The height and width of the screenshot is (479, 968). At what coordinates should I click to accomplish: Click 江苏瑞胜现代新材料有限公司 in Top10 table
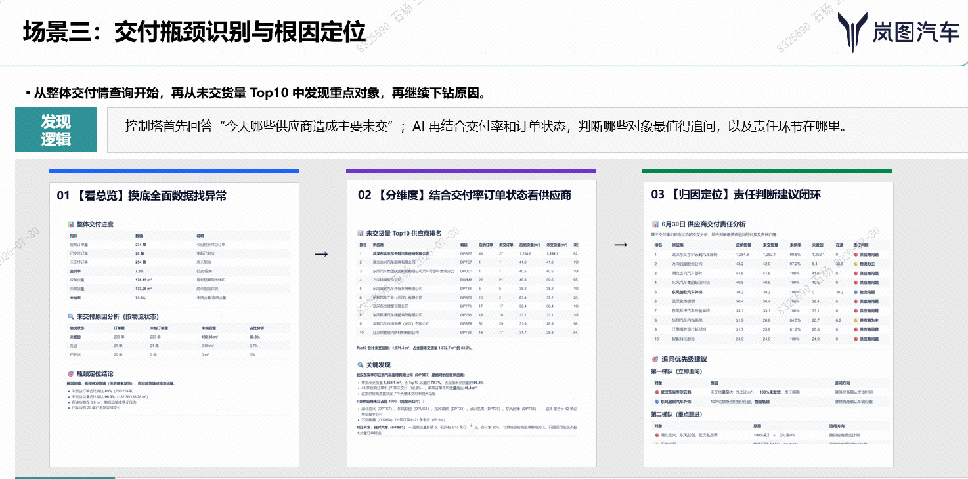coord(395,333)
